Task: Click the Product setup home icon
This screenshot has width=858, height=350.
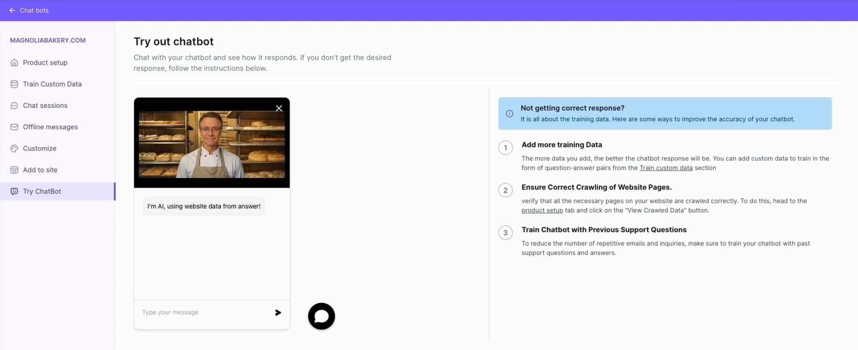Action: (14, 62)
